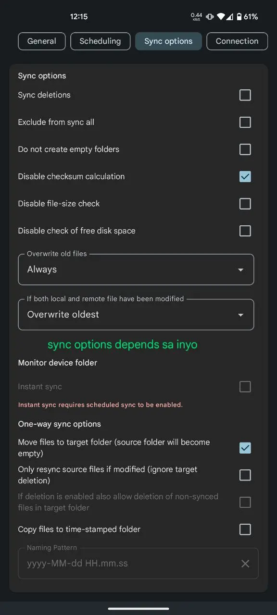Tap the bottom navigation gesture handle
This screenshot has height=615, width=277.
(138, 608)
